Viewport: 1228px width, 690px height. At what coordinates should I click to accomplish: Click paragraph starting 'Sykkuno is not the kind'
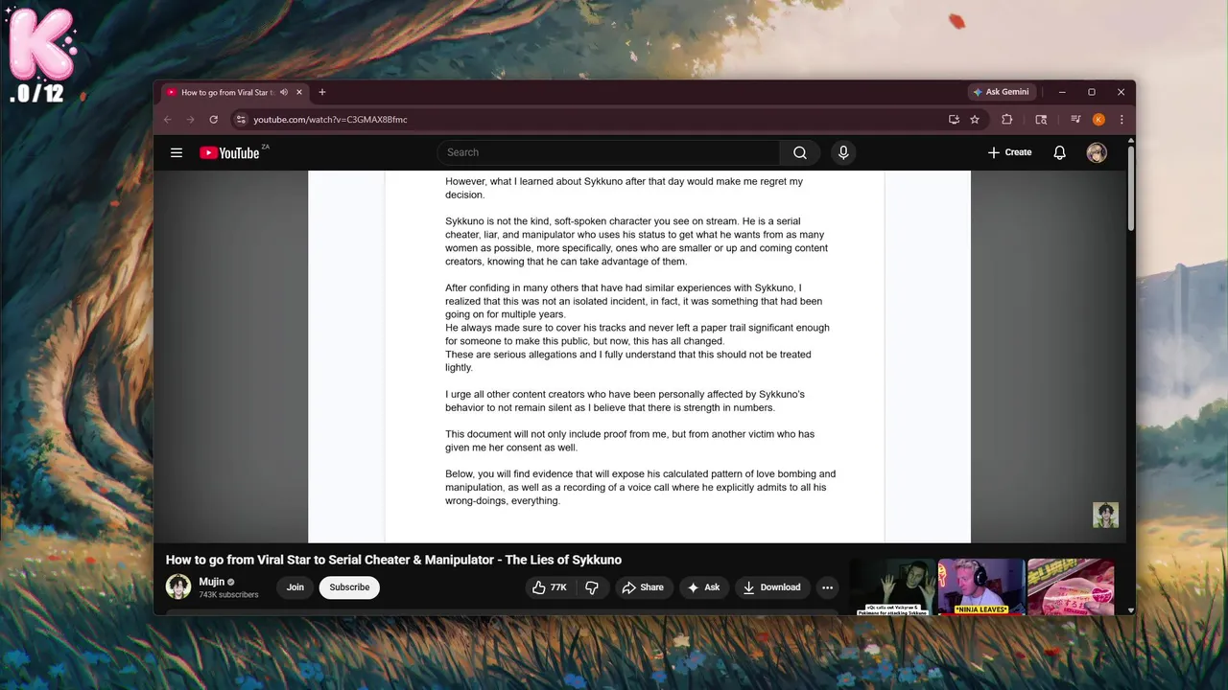[x=636, y=241]
